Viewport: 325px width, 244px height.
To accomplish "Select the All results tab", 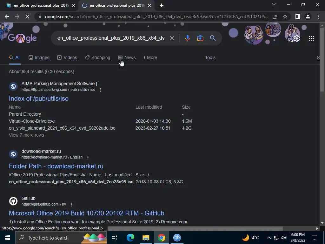I will pos(15,58).
